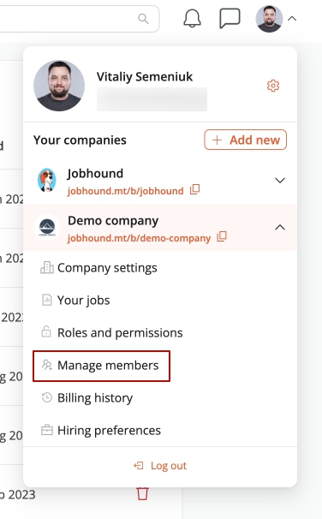Image resolution: width=322 pixels, height=519 pixels.
Task: Click the profile avatar in top bar
Action: (269, 19)
